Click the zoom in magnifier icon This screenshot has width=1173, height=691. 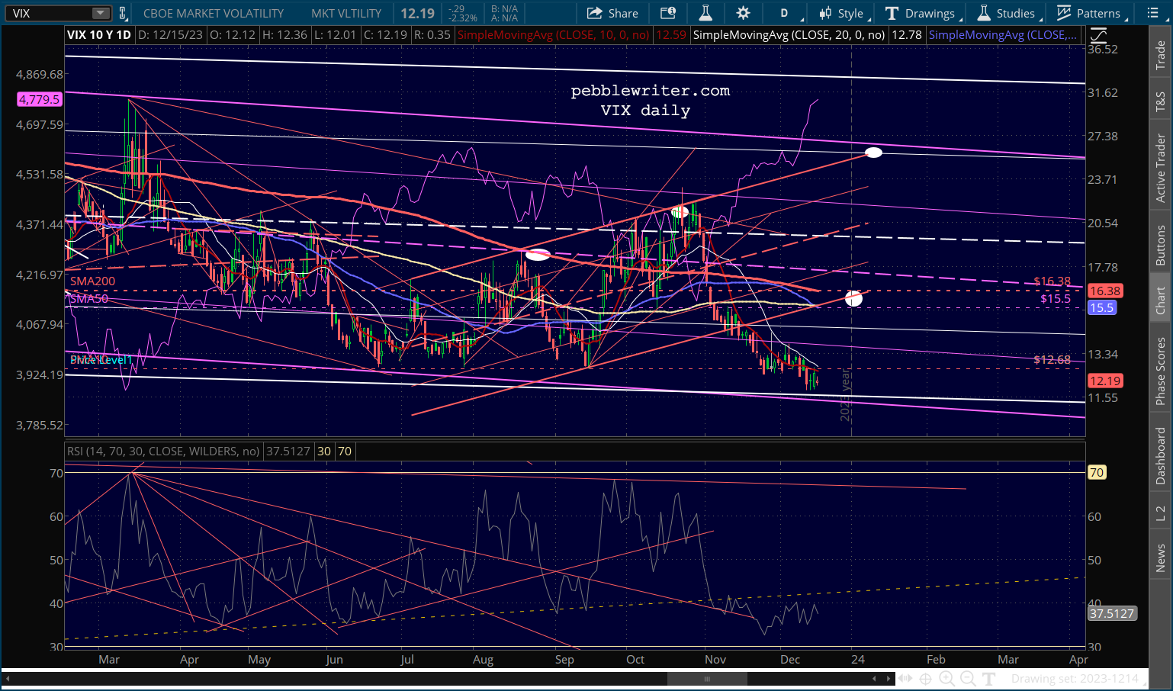(946, 678)
